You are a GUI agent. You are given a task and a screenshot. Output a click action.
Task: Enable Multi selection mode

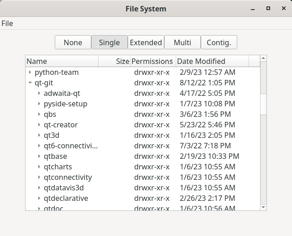pyautogui.click(x=182, y=42)
